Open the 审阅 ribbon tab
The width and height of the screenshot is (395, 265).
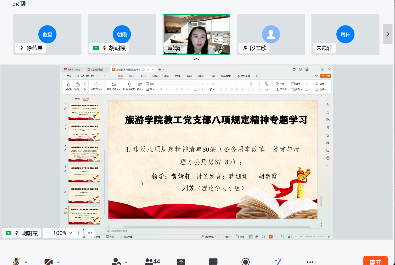pyautogui.click(x=189, y=76)
